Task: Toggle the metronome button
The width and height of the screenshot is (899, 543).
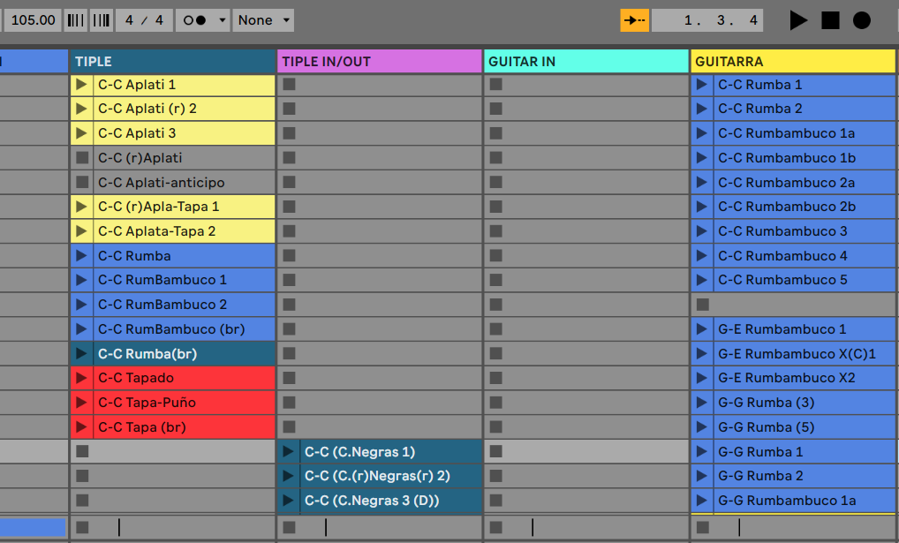Action: point(195,20)
